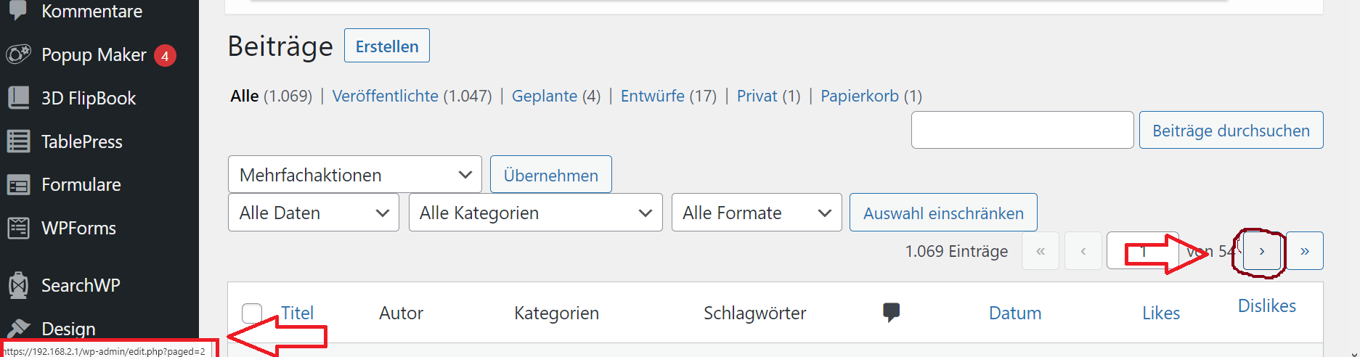Jump to last page double arrow

coord(1305,251)
